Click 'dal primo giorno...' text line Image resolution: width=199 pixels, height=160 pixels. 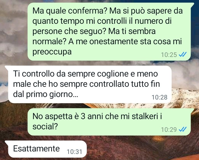[x=46, y=95]
